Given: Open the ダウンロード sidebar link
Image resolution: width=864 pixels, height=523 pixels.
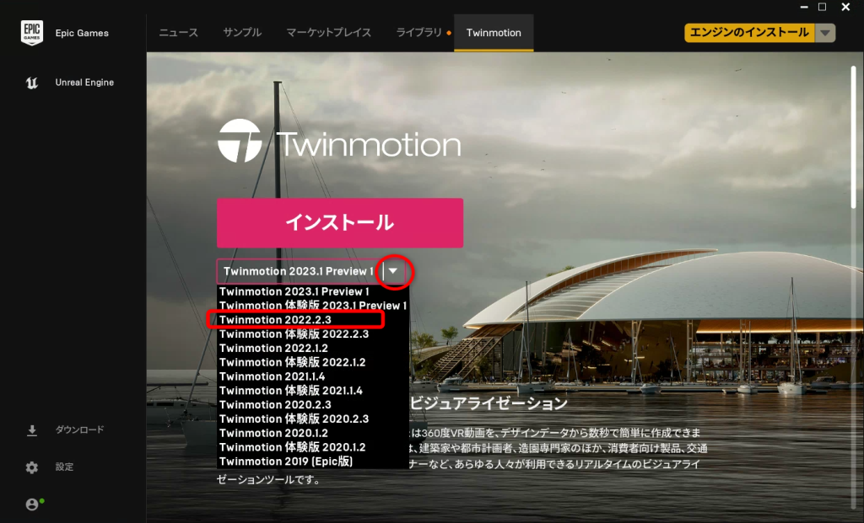Looking at the screenshot, I should click(x=79, y=430).
